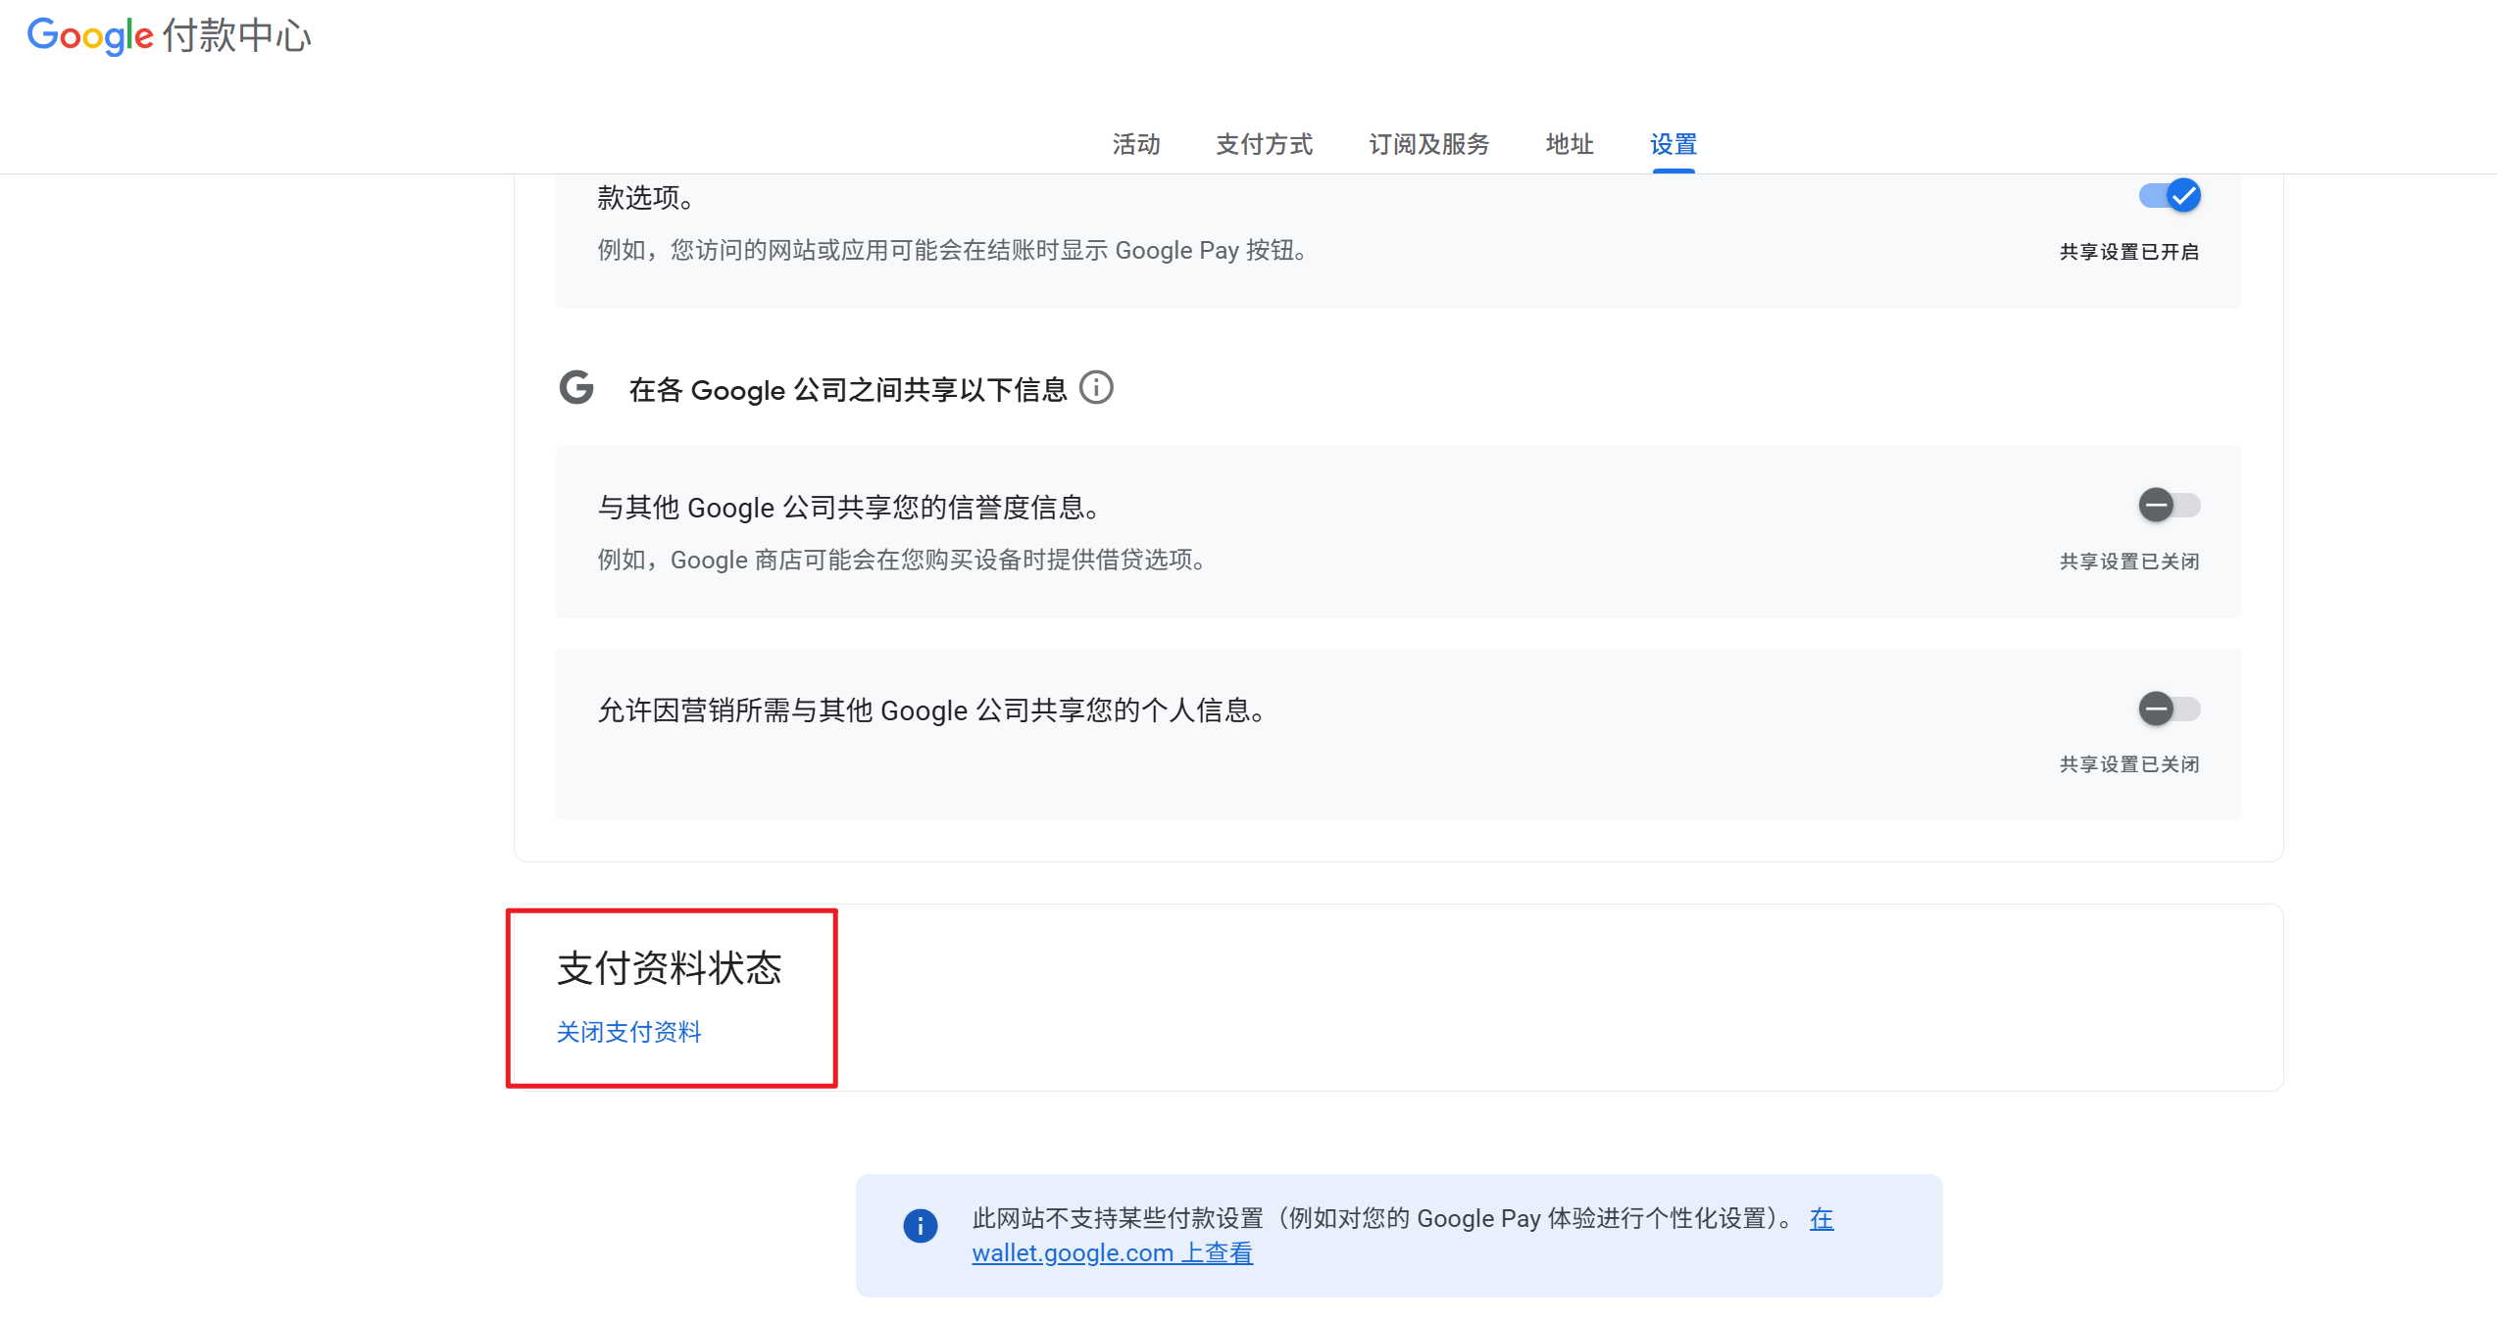Image resolution: width=2497 pixels, height=1321 pixels.
Task: Click the 支付资料状态 heading
Action: click(670, 968)
